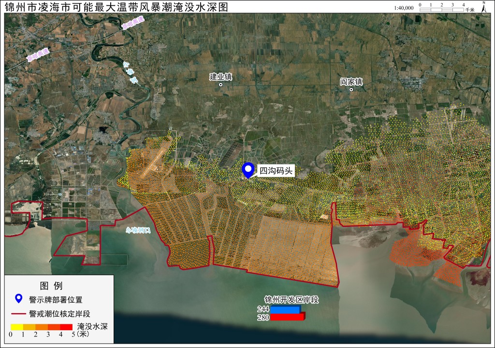Click the legend heading 图例
The height and width of the screenshot is (348, 495).
pos(51,286)
